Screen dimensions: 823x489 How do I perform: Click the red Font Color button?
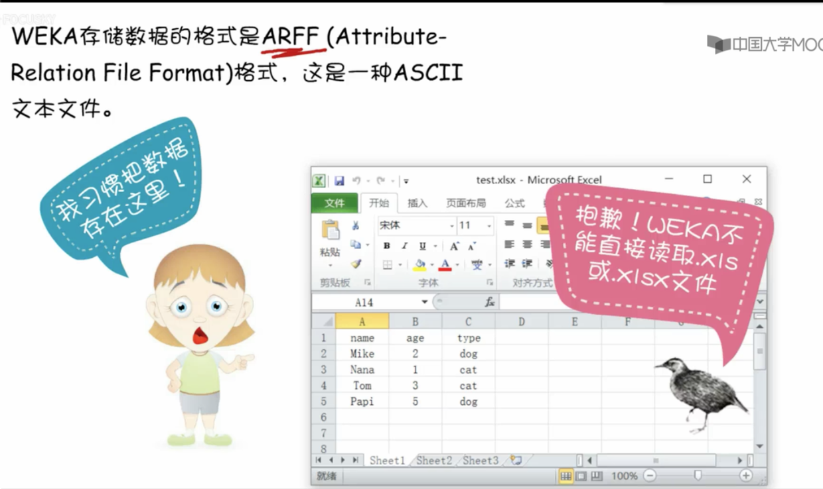click(445, 265)
